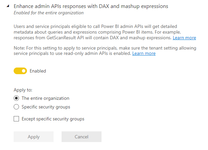Image resolution: width=208 pixels, height=150 pixels.
Task: Click the white knob on the Enabled switch
Action: [23, 71]
